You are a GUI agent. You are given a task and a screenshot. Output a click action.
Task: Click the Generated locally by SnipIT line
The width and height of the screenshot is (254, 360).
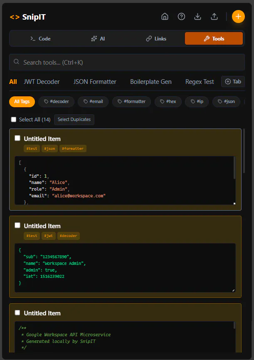point(58,341)
